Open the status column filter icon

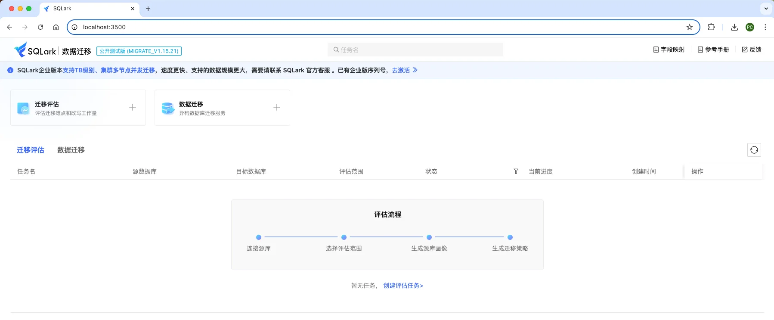516,171
